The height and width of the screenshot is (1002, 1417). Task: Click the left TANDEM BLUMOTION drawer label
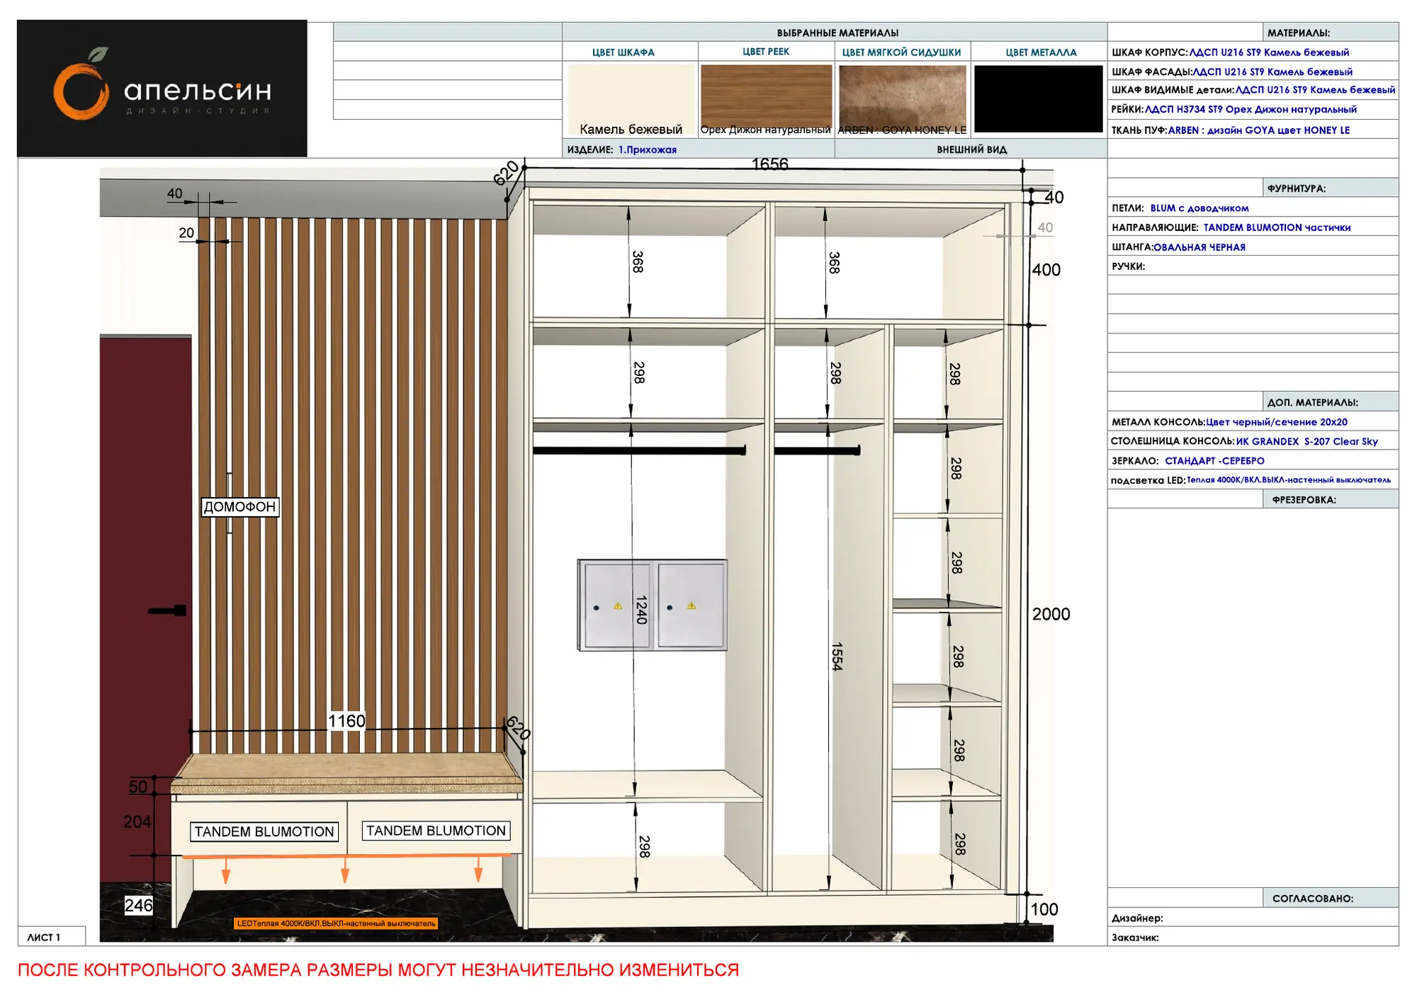click(264, 832)
